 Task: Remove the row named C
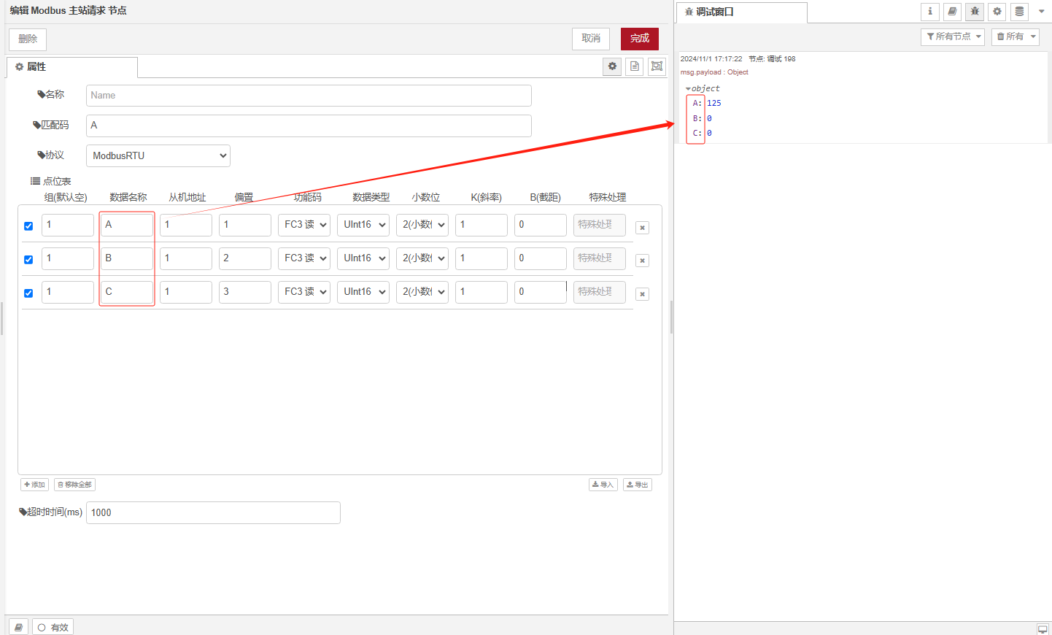coord(642,294)
